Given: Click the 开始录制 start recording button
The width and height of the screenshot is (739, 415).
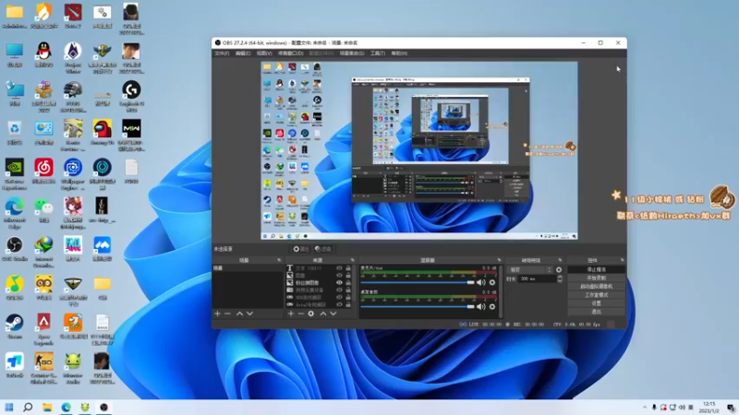Looking at the screenshot, I should click(x=596, y=279).
